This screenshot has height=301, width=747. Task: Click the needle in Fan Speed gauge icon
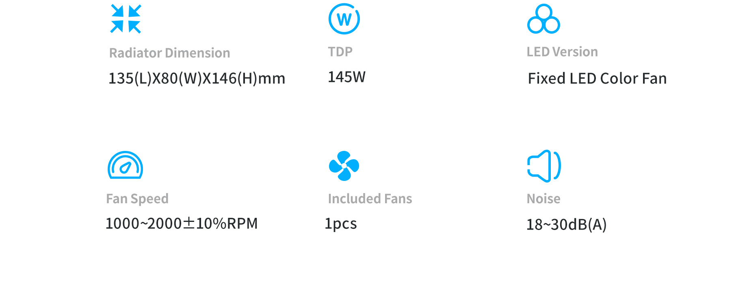[126, 168]
